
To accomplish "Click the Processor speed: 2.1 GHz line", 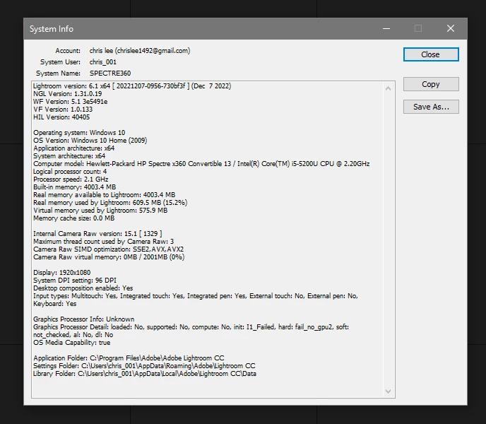I will coord(71,179).
